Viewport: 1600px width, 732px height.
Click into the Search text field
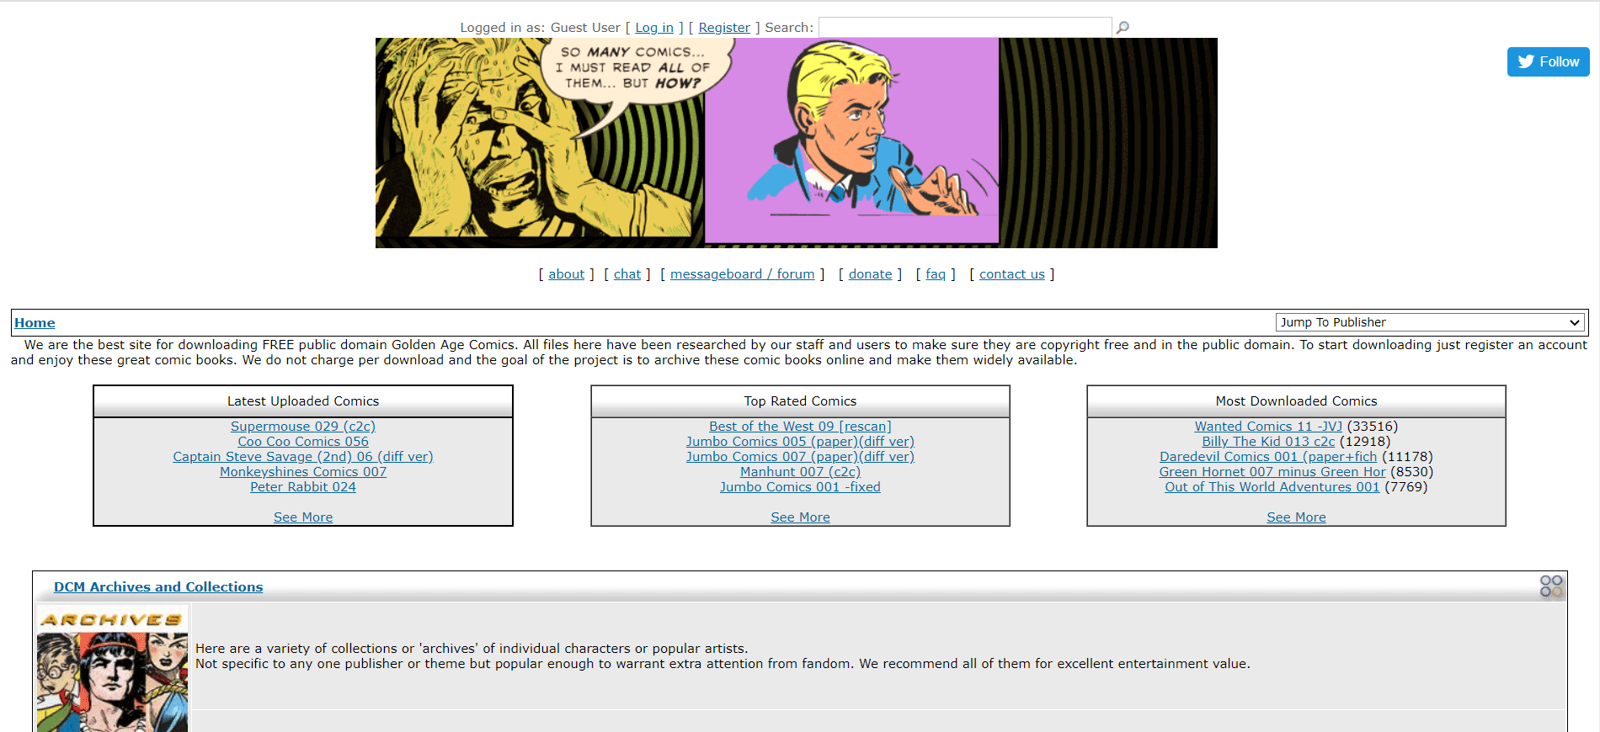coord(965,28)
